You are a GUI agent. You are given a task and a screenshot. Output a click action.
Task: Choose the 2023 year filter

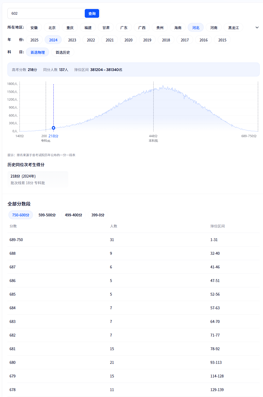pyautogui.click(x=72, y=40)
